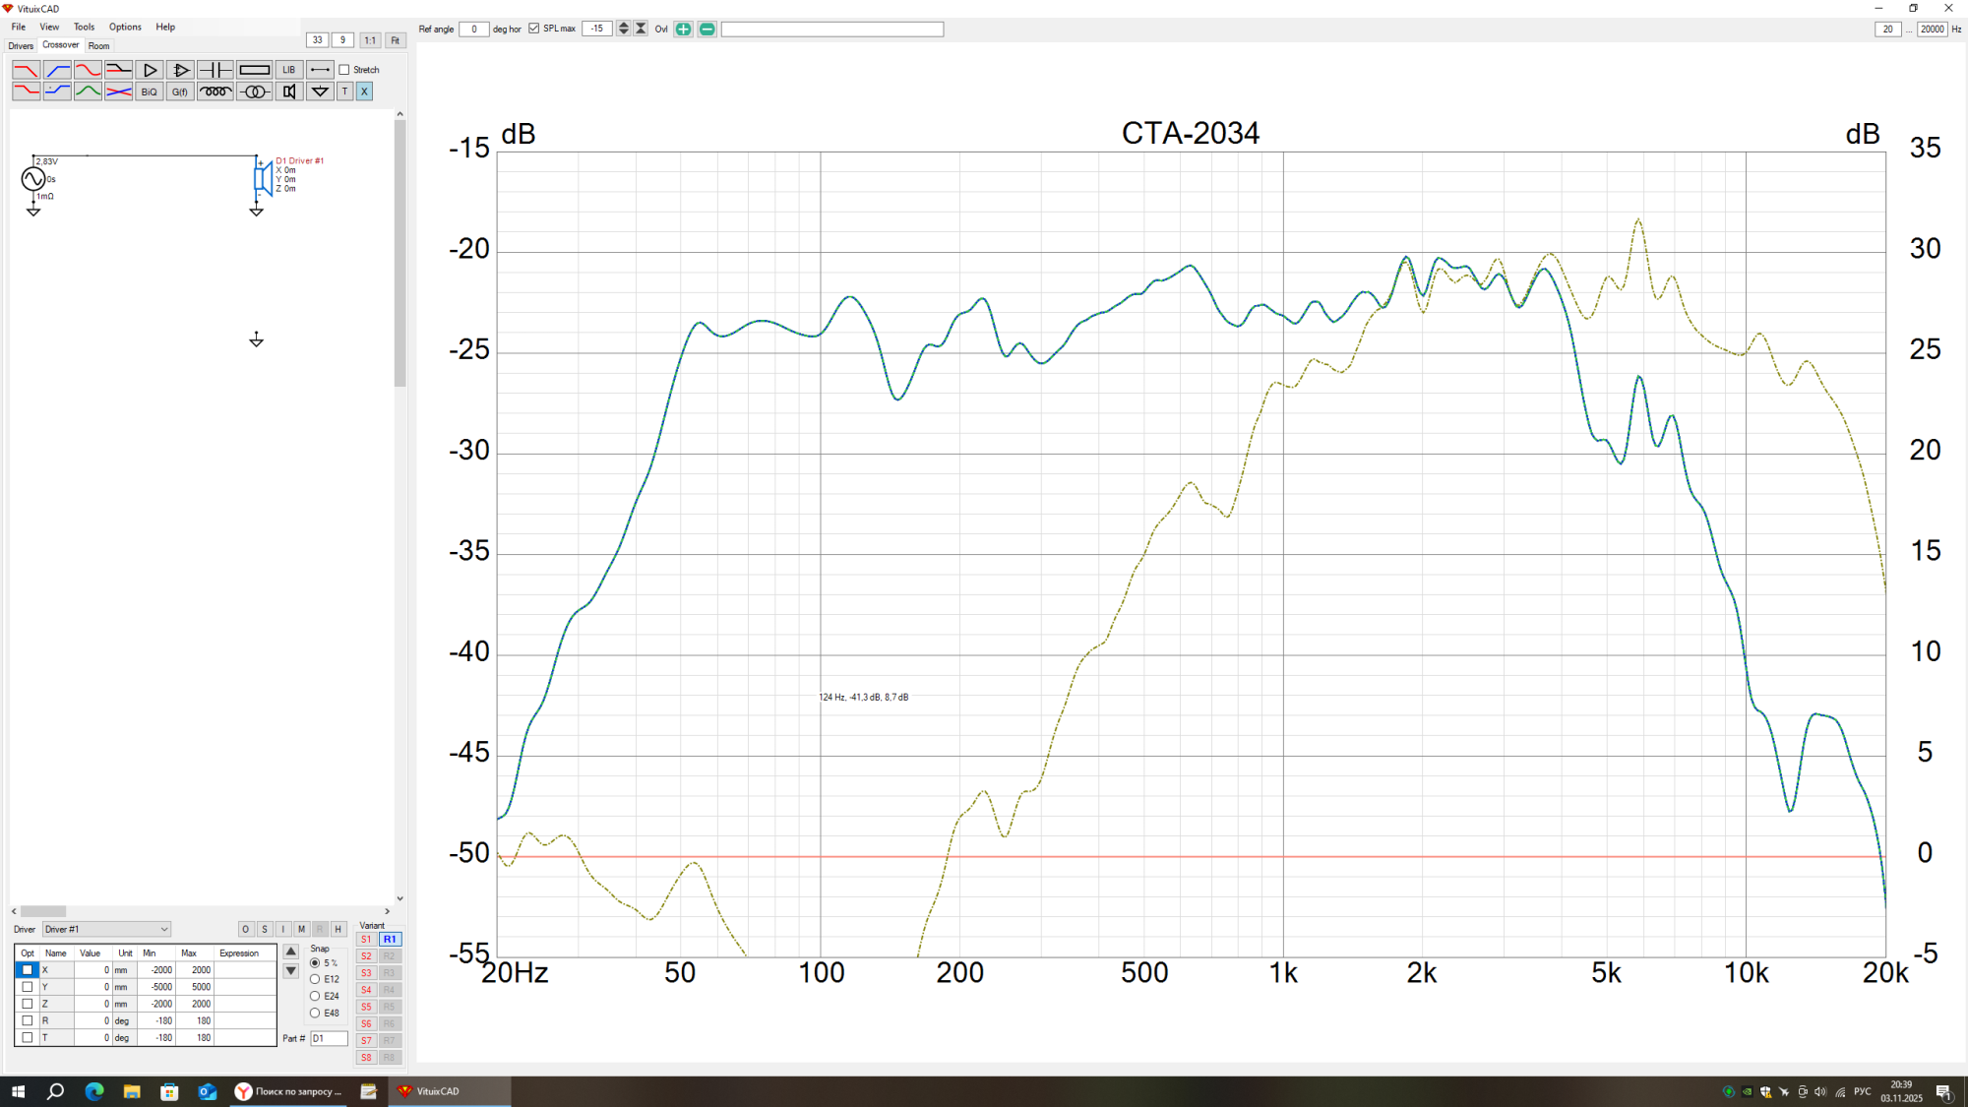
Task: Click the resistor rectangle component
Action: click(x=254, y=70)
